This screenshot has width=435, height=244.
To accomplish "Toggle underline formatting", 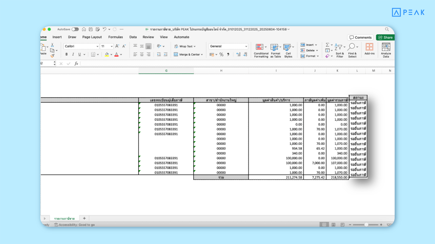I will pos(79,55).
